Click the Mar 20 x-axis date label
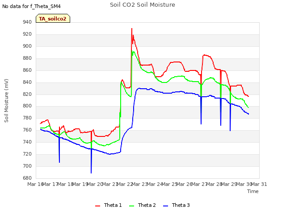Image resolution: width=286 pixels, height=214 pixels. (x=95, y=184)
